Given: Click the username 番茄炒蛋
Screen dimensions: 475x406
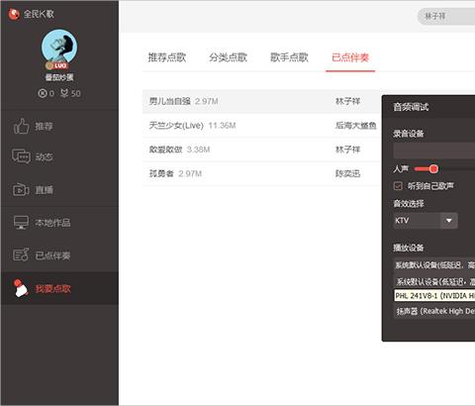Looking at the screenshot, I should click(x=59, y=77).
